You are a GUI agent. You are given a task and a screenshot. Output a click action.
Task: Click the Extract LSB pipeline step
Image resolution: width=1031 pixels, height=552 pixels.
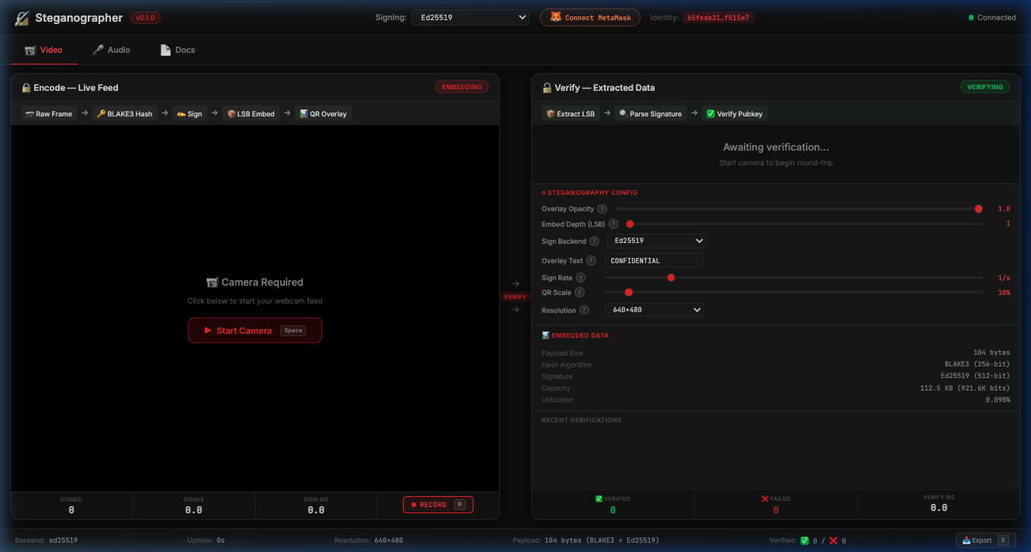point(571,113)
